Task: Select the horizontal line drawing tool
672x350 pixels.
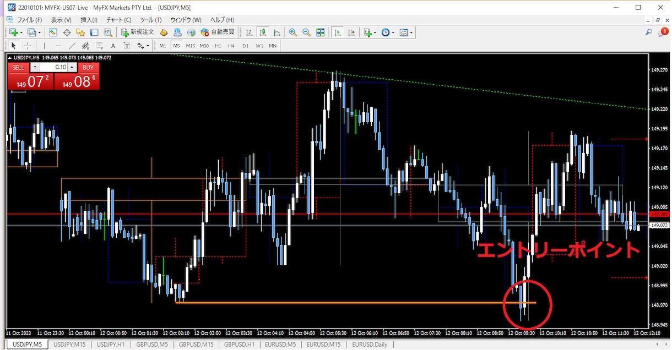Action: coord(58,46)
